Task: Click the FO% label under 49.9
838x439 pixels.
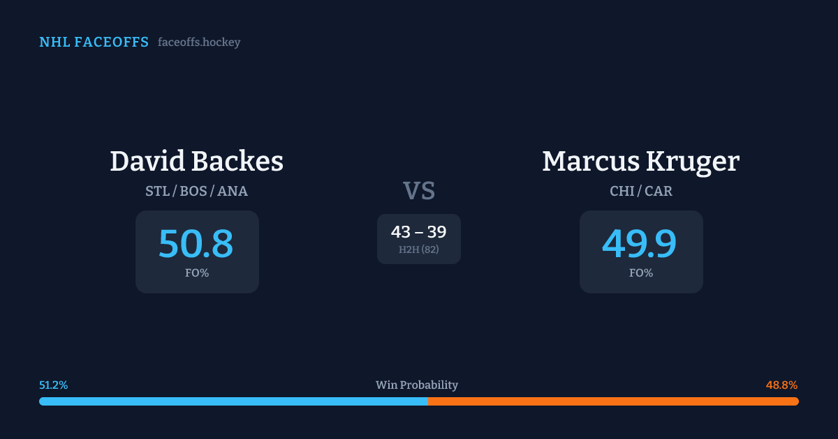Action: [x=641, y=273]
